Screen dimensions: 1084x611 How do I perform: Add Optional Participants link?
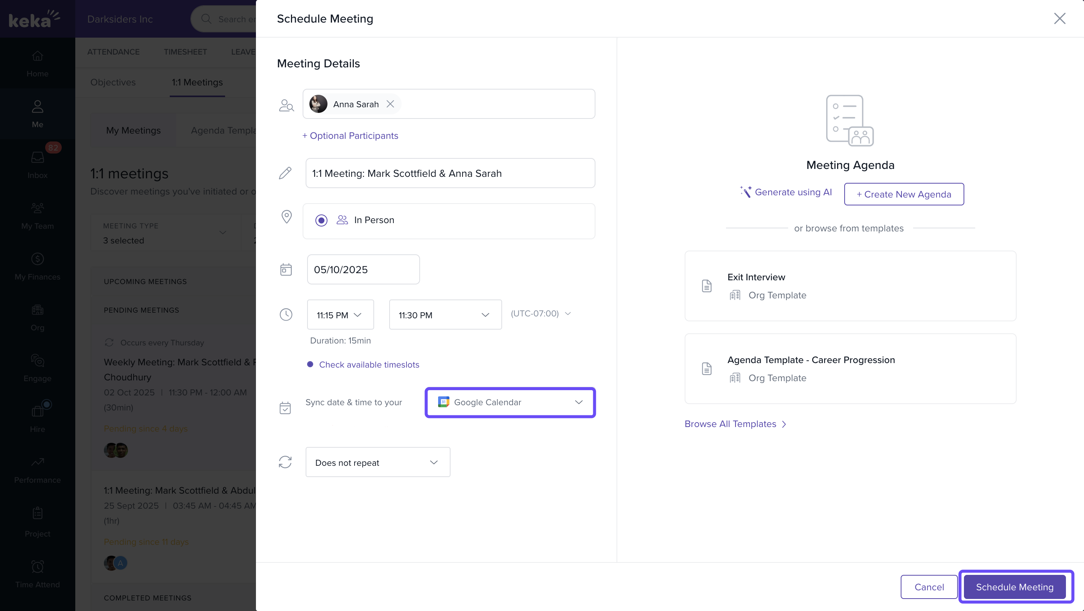[x=350, y=136]
